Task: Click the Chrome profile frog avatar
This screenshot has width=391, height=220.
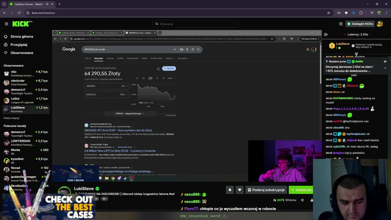Action: click(379, 13)
